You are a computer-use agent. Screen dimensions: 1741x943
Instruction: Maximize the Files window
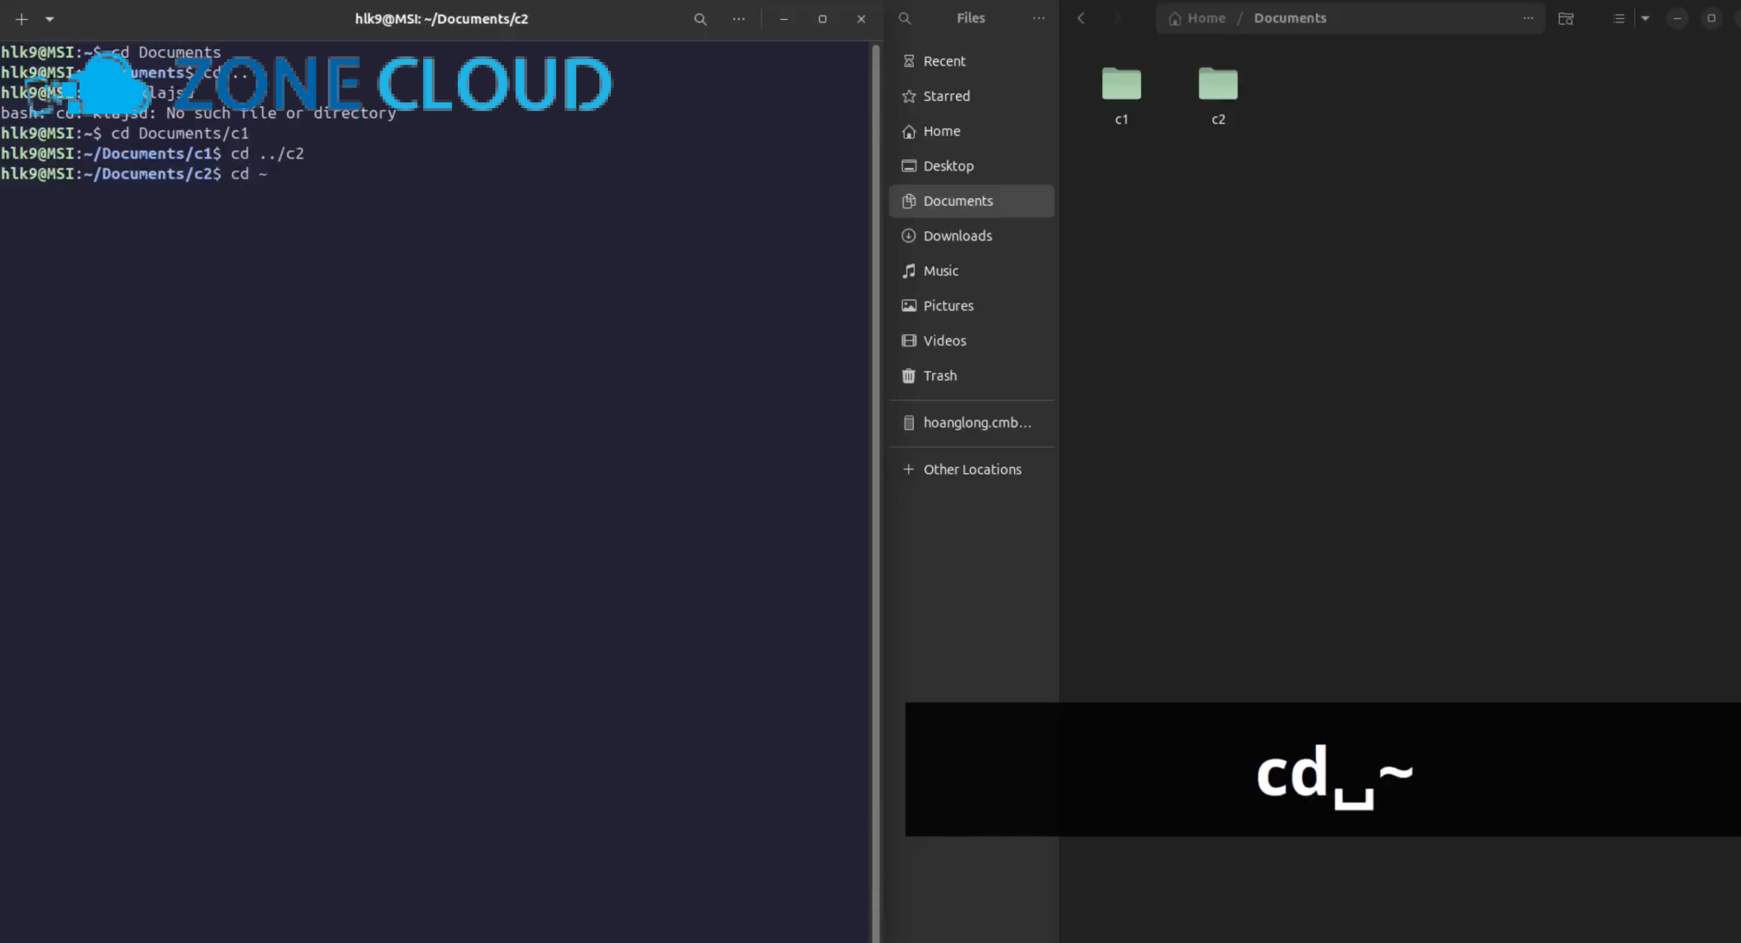1711,18
